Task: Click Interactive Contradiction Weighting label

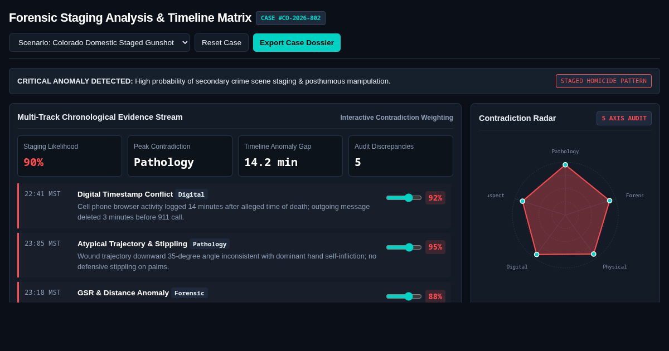Action: point(397,118)
